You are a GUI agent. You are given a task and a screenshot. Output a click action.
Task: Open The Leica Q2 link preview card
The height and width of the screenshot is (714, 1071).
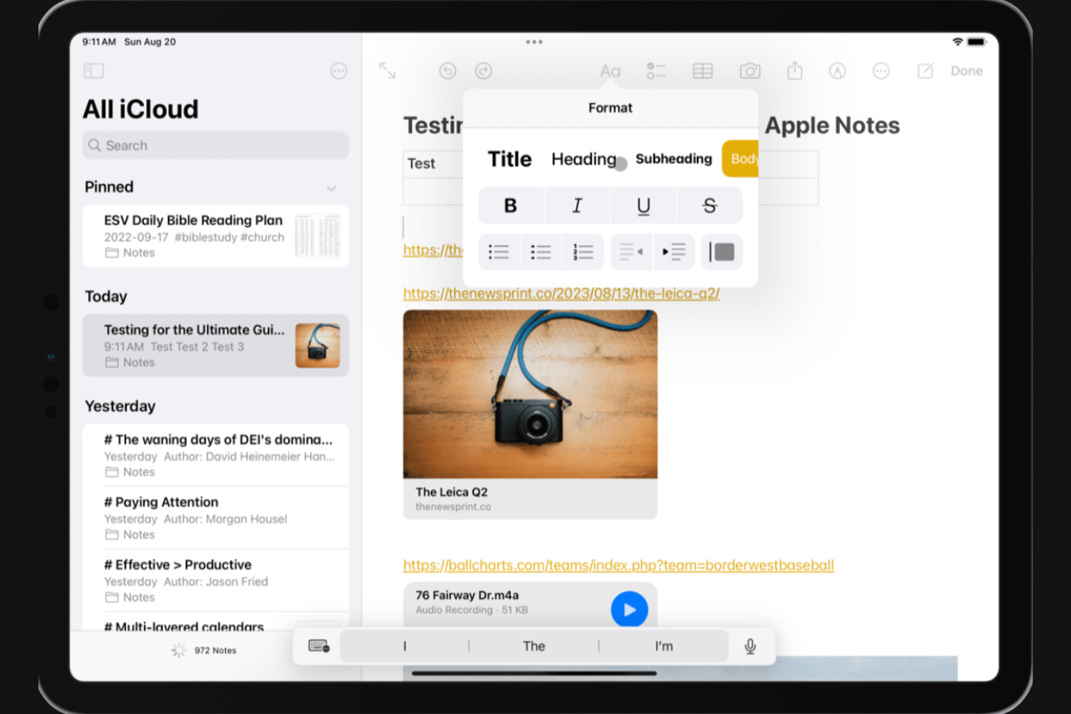pyautogui.click(x=530, y=415)
